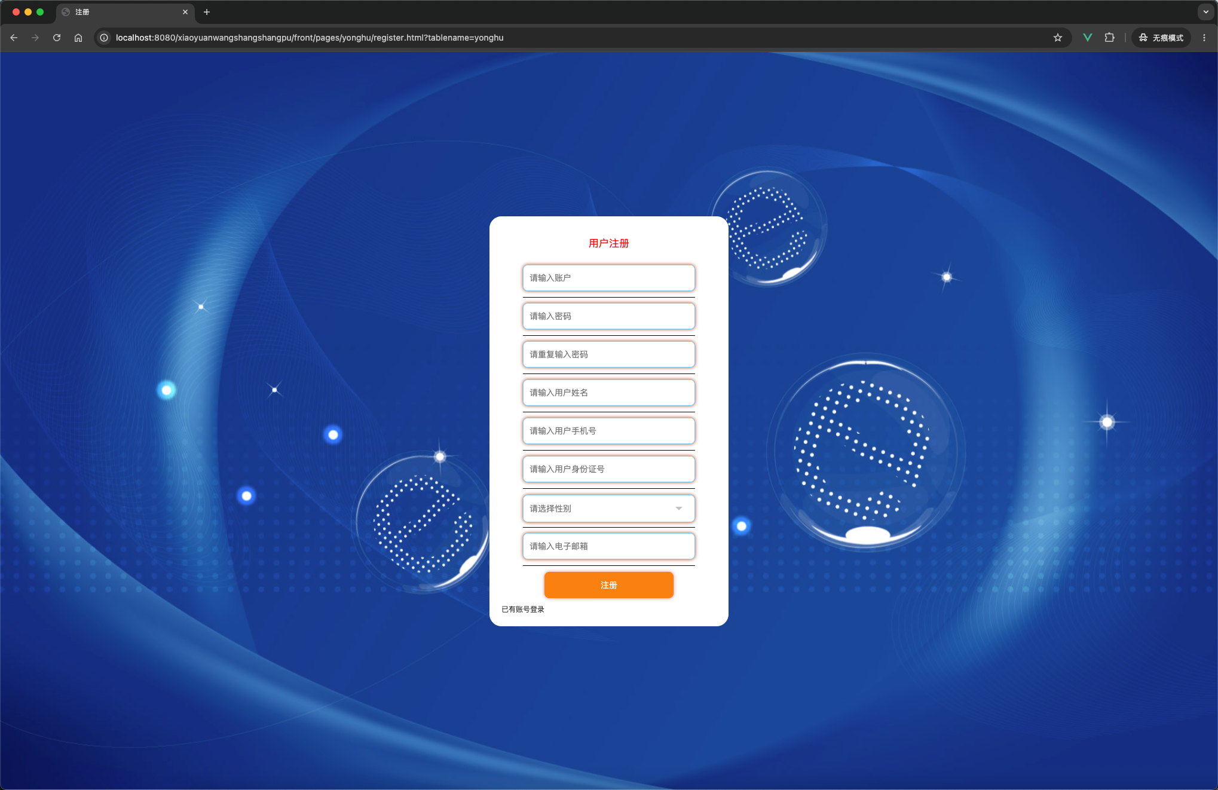This screenshot has width=1218, height=790.
Task: Click the red macOS close button
Action: (x=16, y=12)
